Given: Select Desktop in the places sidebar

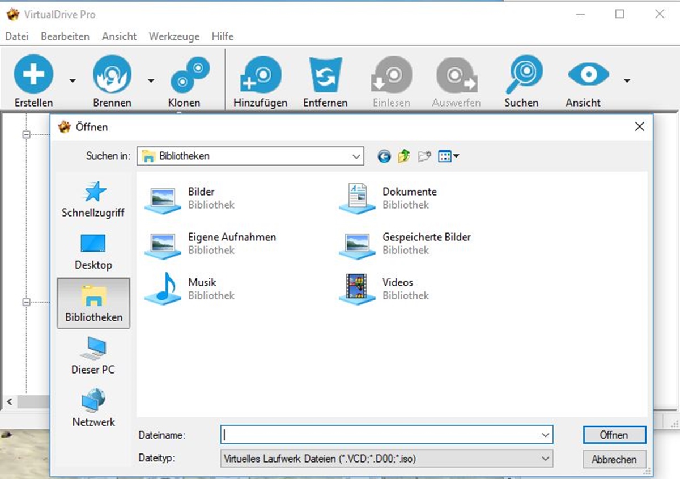Looking at the screenshot, I should (93, 252).
